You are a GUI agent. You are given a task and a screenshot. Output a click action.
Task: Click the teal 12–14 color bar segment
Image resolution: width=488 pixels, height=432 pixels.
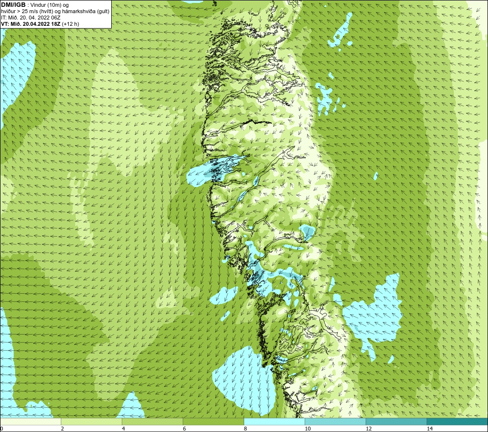pos(396,421)
